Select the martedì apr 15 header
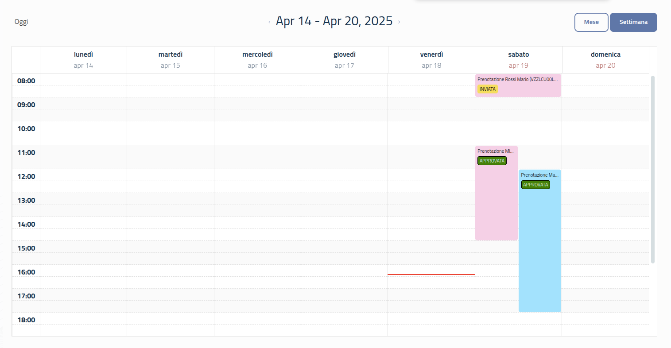671x348 pixels. point(171,60)
